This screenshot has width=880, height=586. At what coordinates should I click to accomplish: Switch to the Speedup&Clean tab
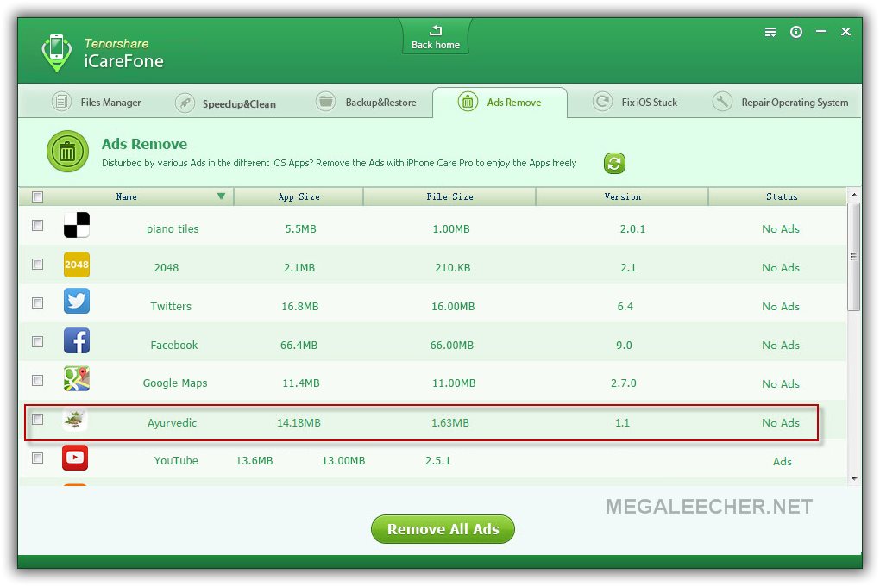click(x=226, y=103)
